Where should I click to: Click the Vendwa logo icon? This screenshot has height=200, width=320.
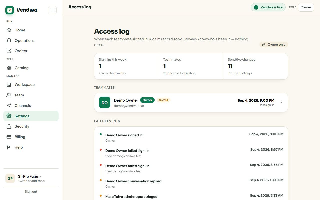coord(10,10)
